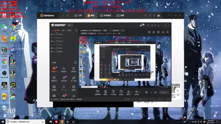Switch to the second scene tab
This screenshot has width=221, height=124.
[63, 30]
